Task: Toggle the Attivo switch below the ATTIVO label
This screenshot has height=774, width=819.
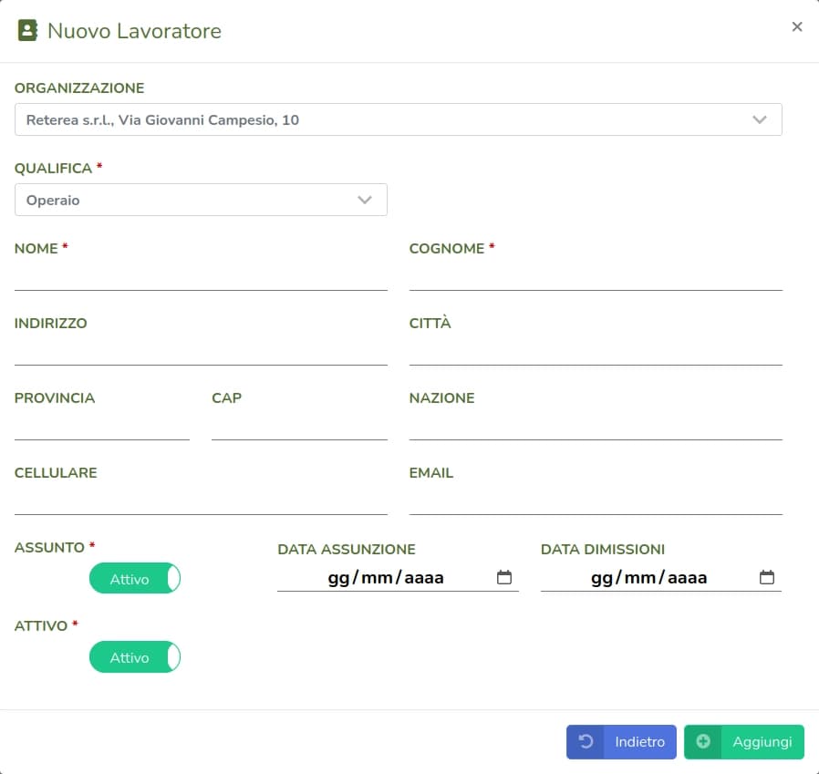Action: [x=135, y=657]
